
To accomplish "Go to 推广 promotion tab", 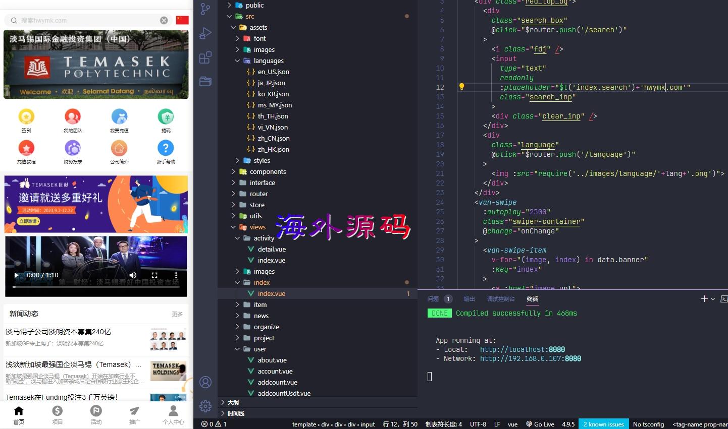I will tap(134, 415).
